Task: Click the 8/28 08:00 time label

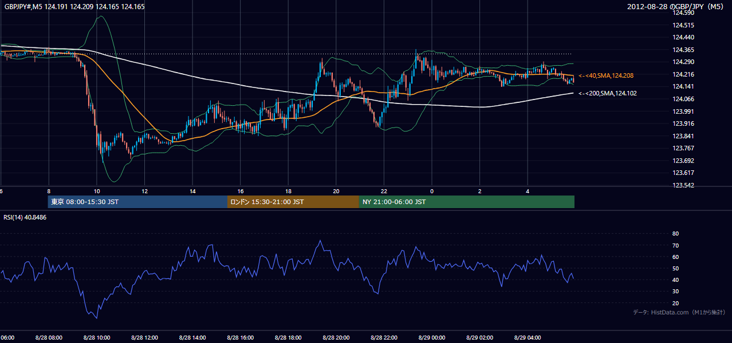Action: [49, 338]
